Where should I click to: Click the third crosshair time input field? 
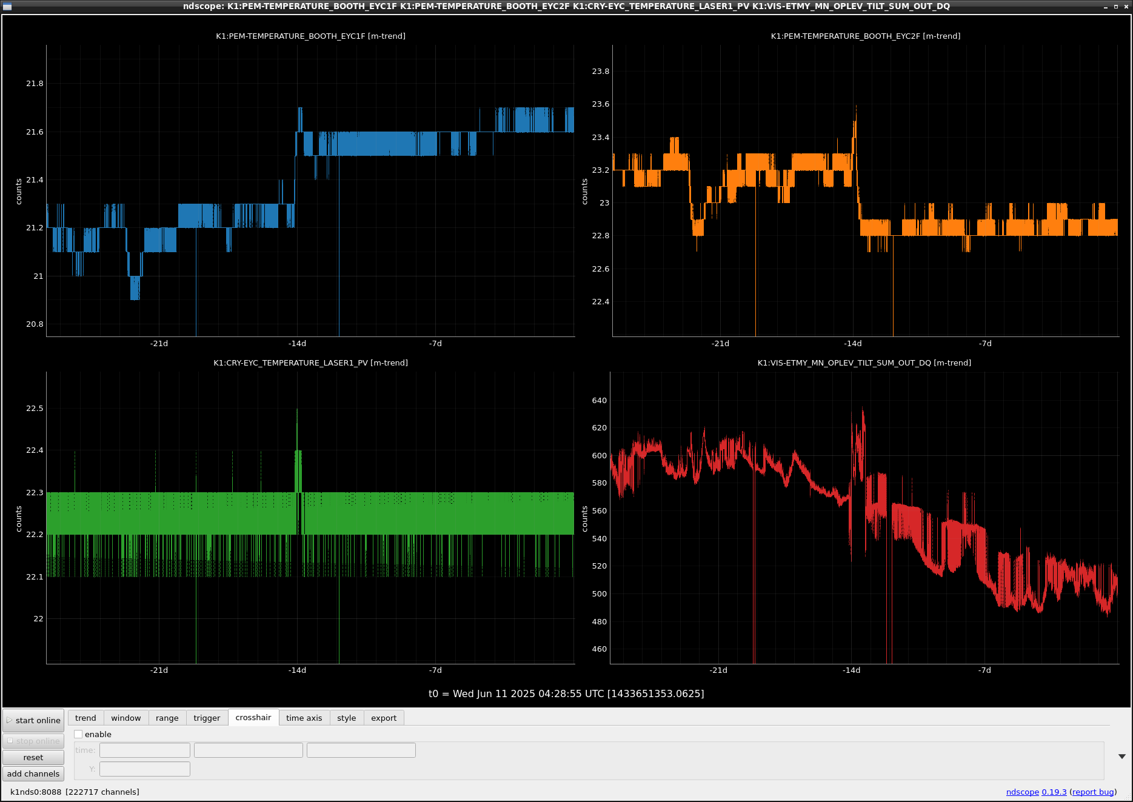(361, 750)
